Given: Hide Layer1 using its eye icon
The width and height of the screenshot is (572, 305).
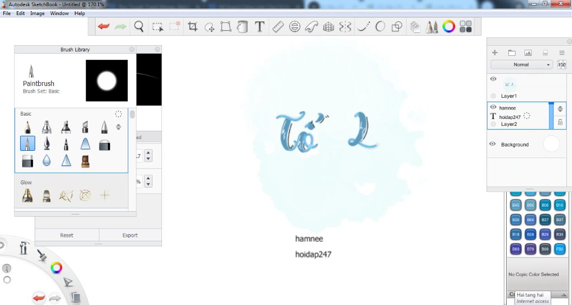Looking at the screenshot, I should (493, 79).
